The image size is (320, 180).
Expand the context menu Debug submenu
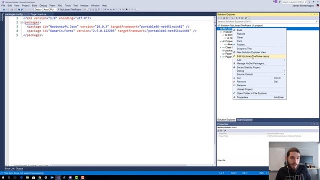tap(259, 71)
